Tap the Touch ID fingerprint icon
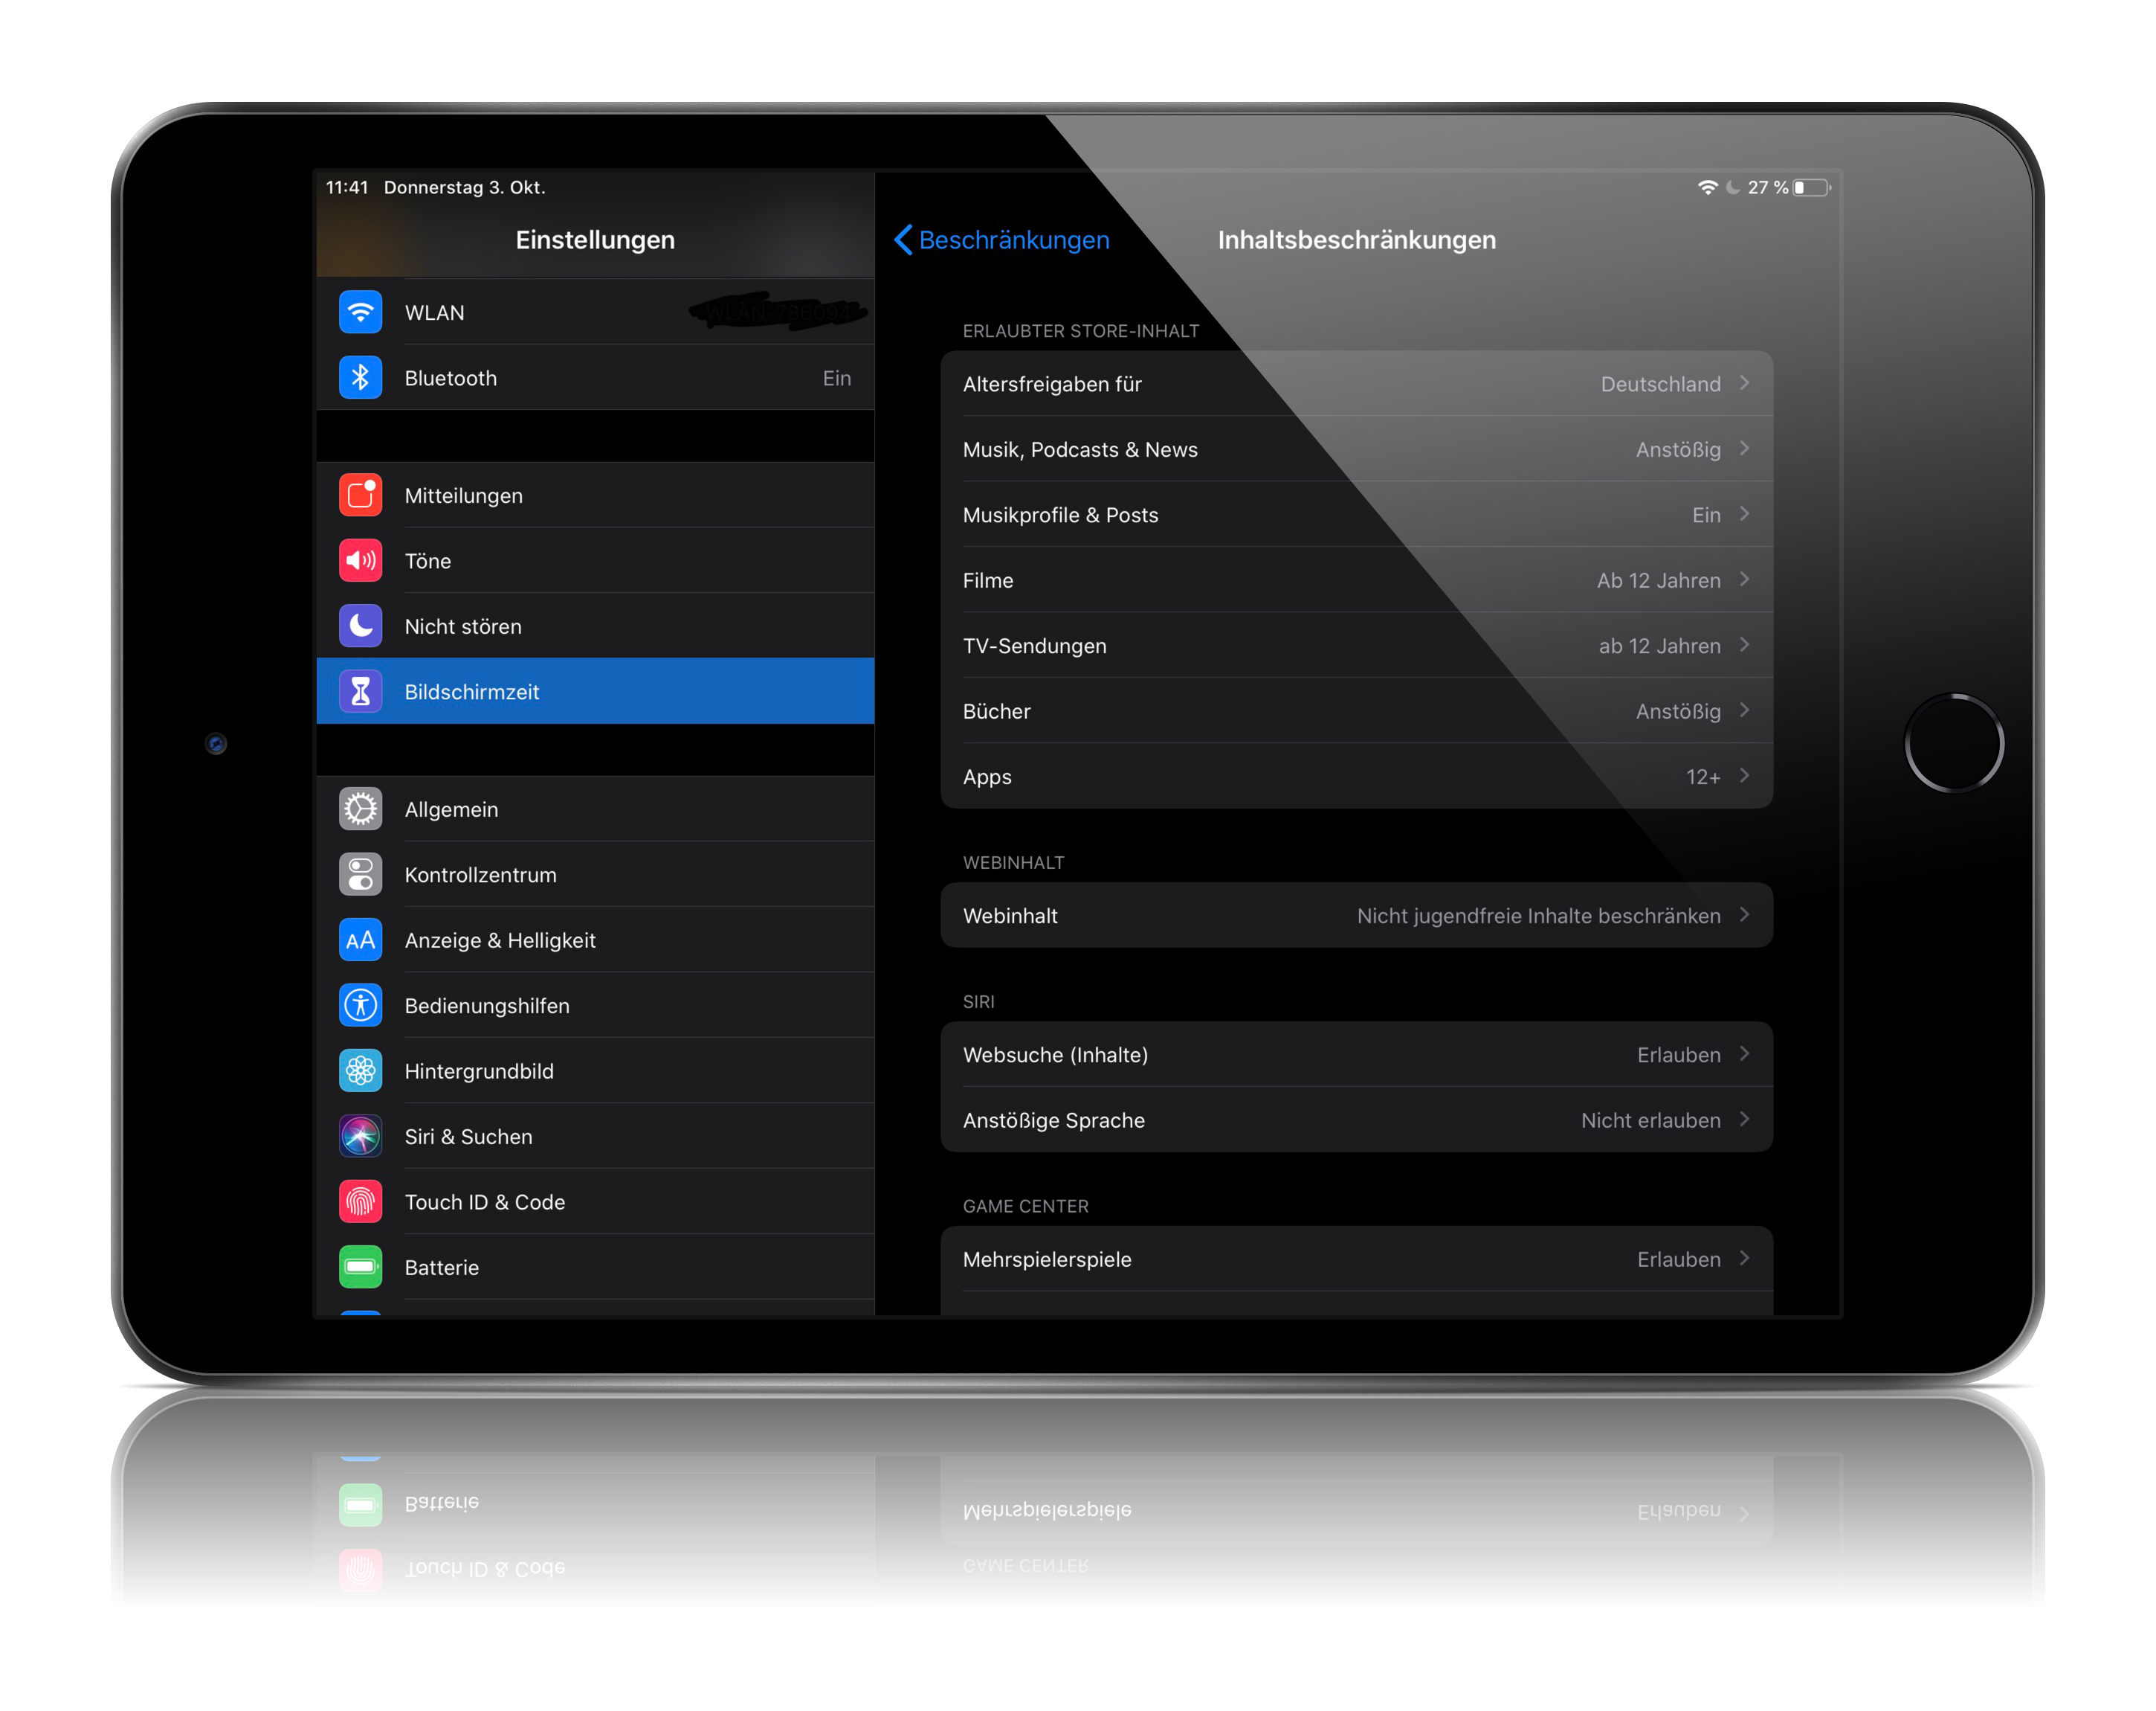The image size is (2156, 1711). pyautogui.click(x=360, y=1201)
